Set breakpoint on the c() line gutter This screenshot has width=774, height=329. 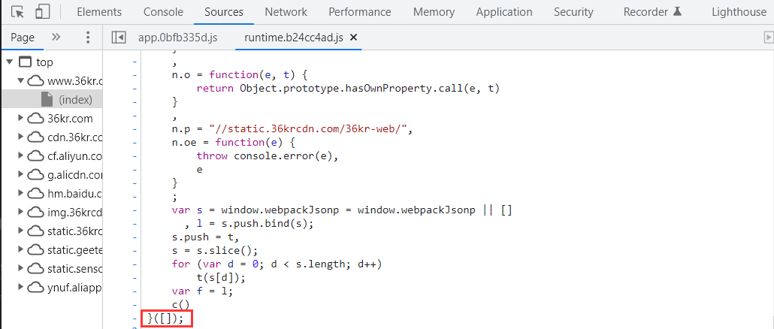[x=135, y=304]
